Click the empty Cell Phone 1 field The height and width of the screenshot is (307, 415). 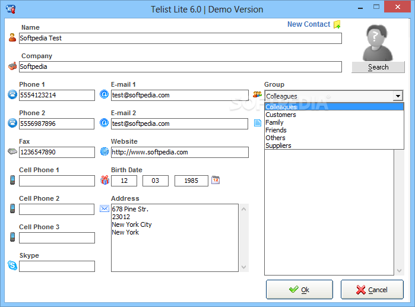point(57,181)
